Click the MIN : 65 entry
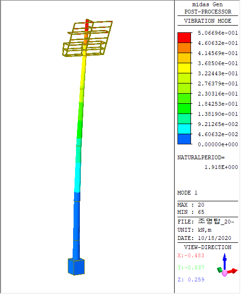The height and width of the screenshot is (294, 241). click(x=191, y=212)
